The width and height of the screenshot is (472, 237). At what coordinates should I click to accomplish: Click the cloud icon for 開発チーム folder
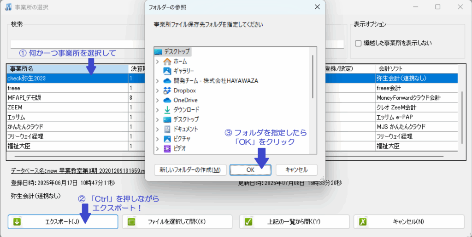coord(167,81)
